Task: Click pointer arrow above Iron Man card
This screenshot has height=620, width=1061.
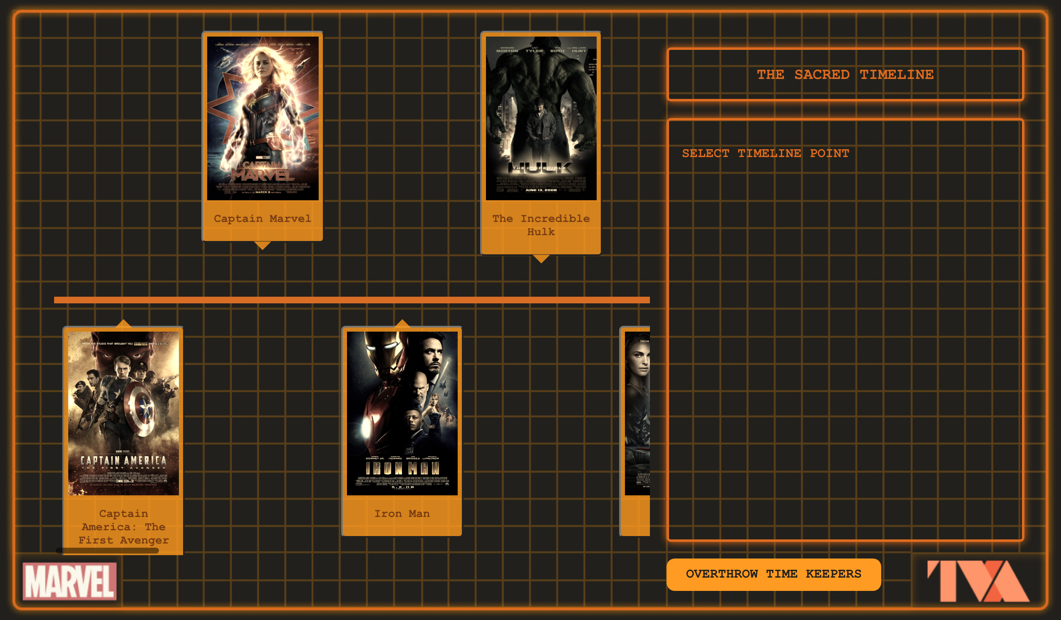Action: click(402, 323)
